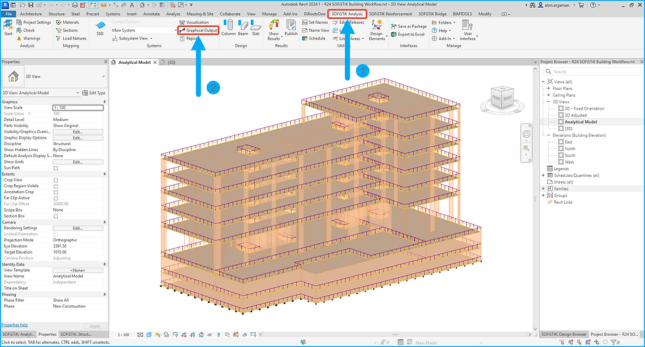Open the Warnings tool

point(28,38)
